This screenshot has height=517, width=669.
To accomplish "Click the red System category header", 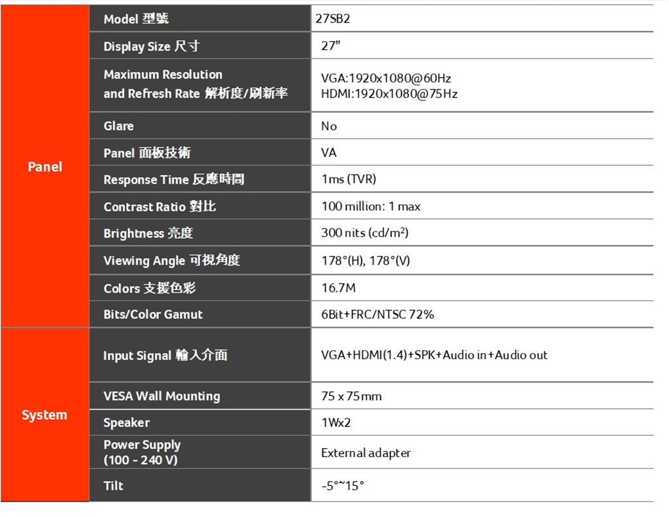I will (x=44, y=415).
